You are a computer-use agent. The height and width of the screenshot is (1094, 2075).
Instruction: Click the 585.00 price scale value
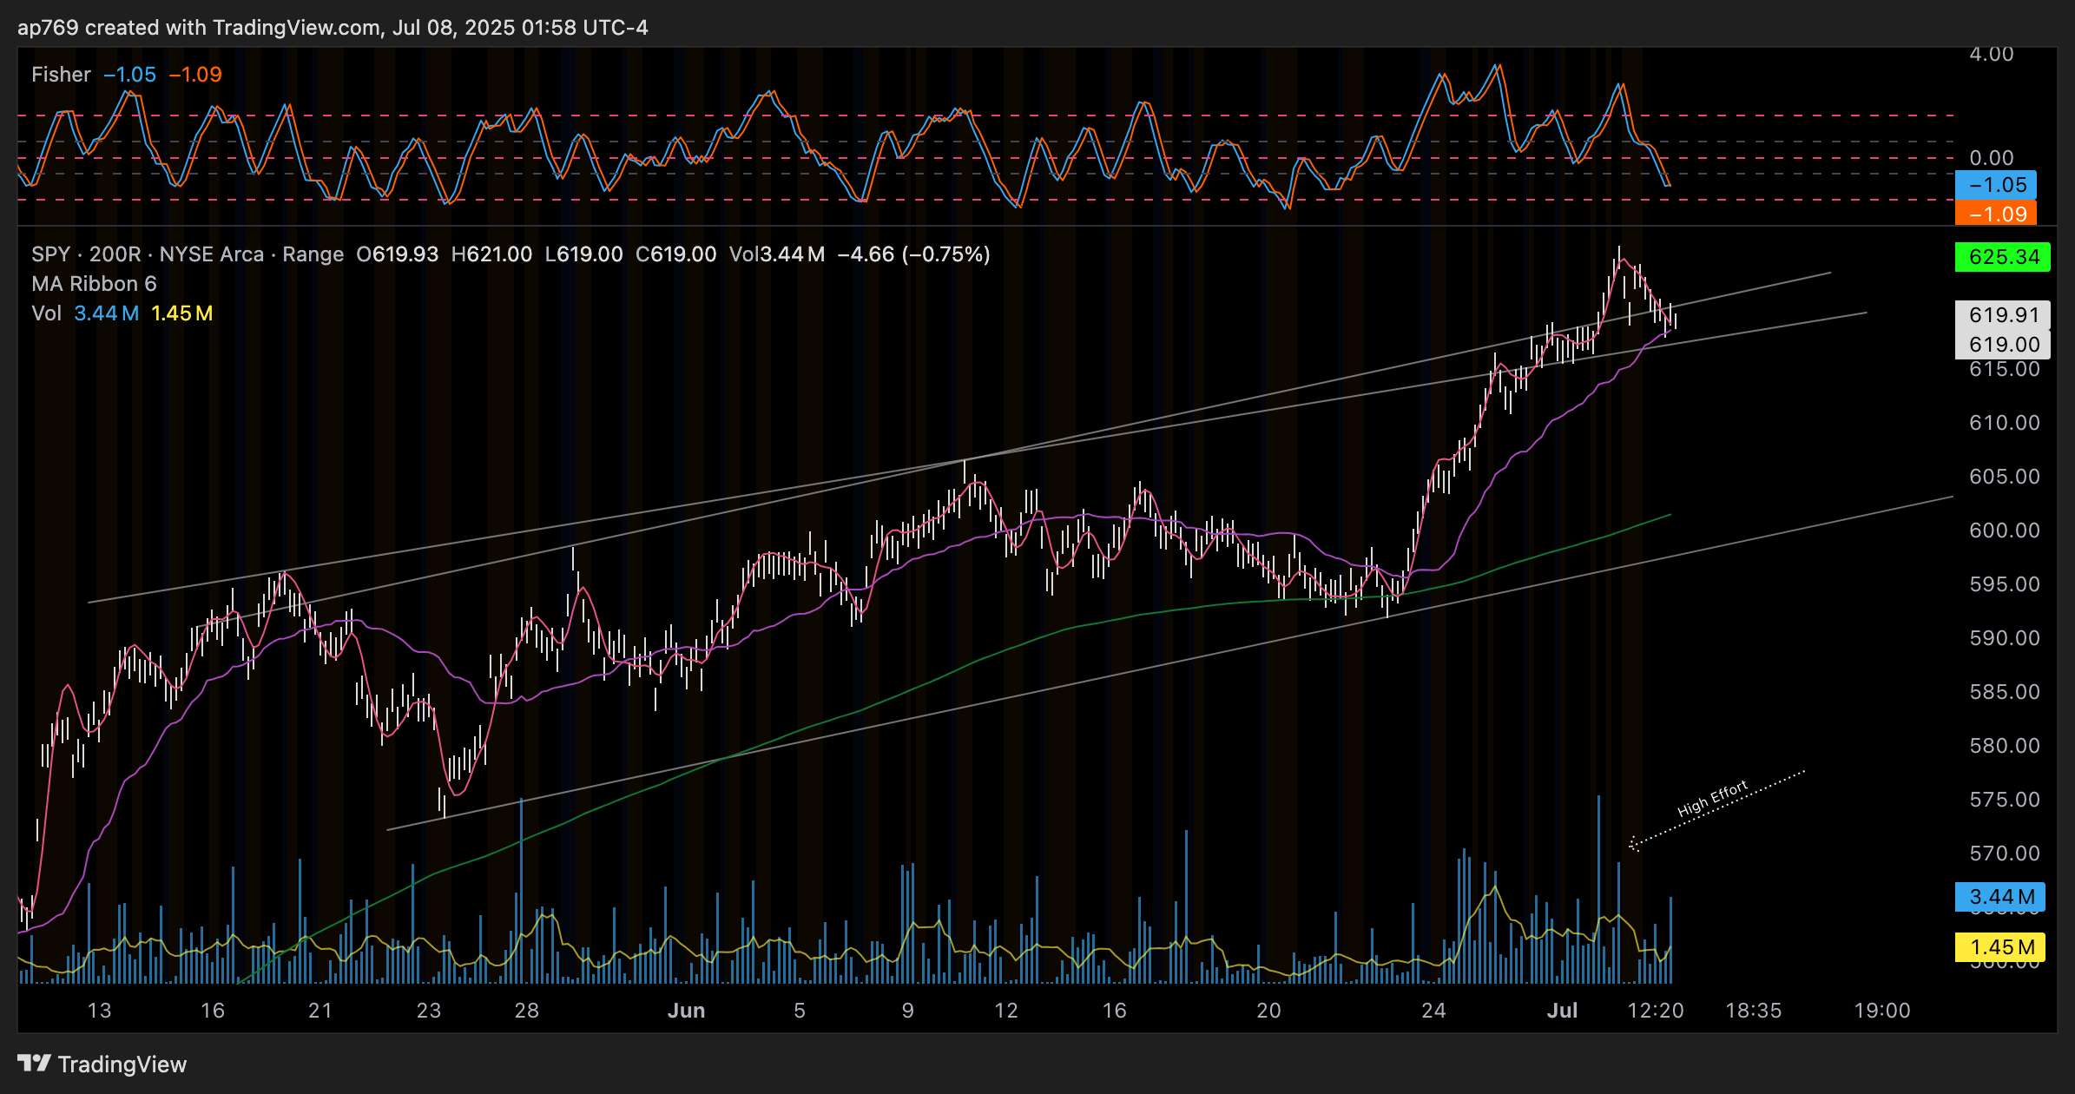point(2004,692)
